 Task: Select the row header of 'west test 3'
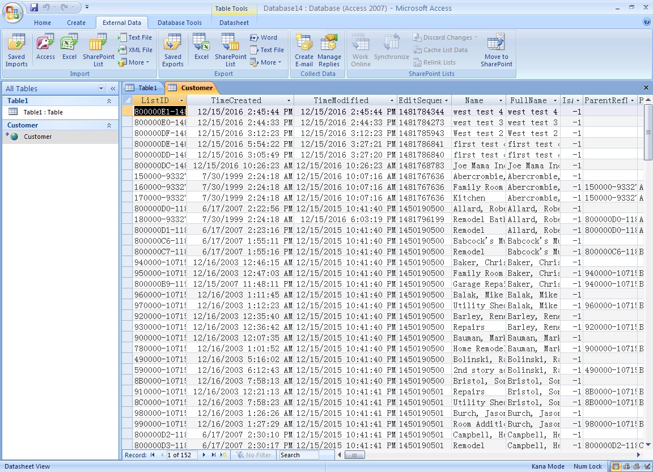click(128, 123)
